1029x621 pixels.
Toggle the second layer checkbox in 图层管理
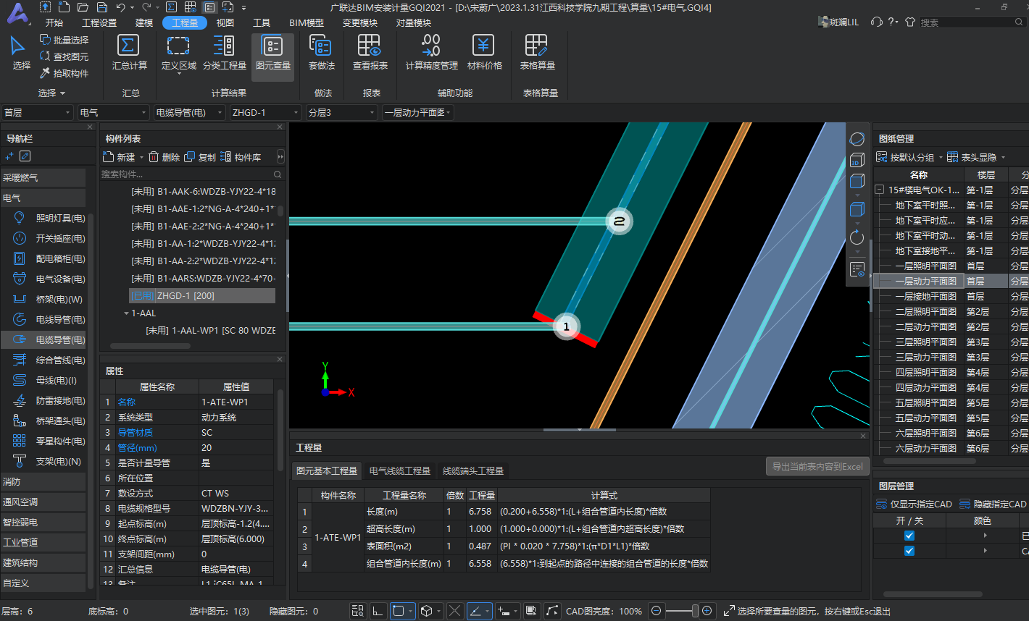[909, 551]
